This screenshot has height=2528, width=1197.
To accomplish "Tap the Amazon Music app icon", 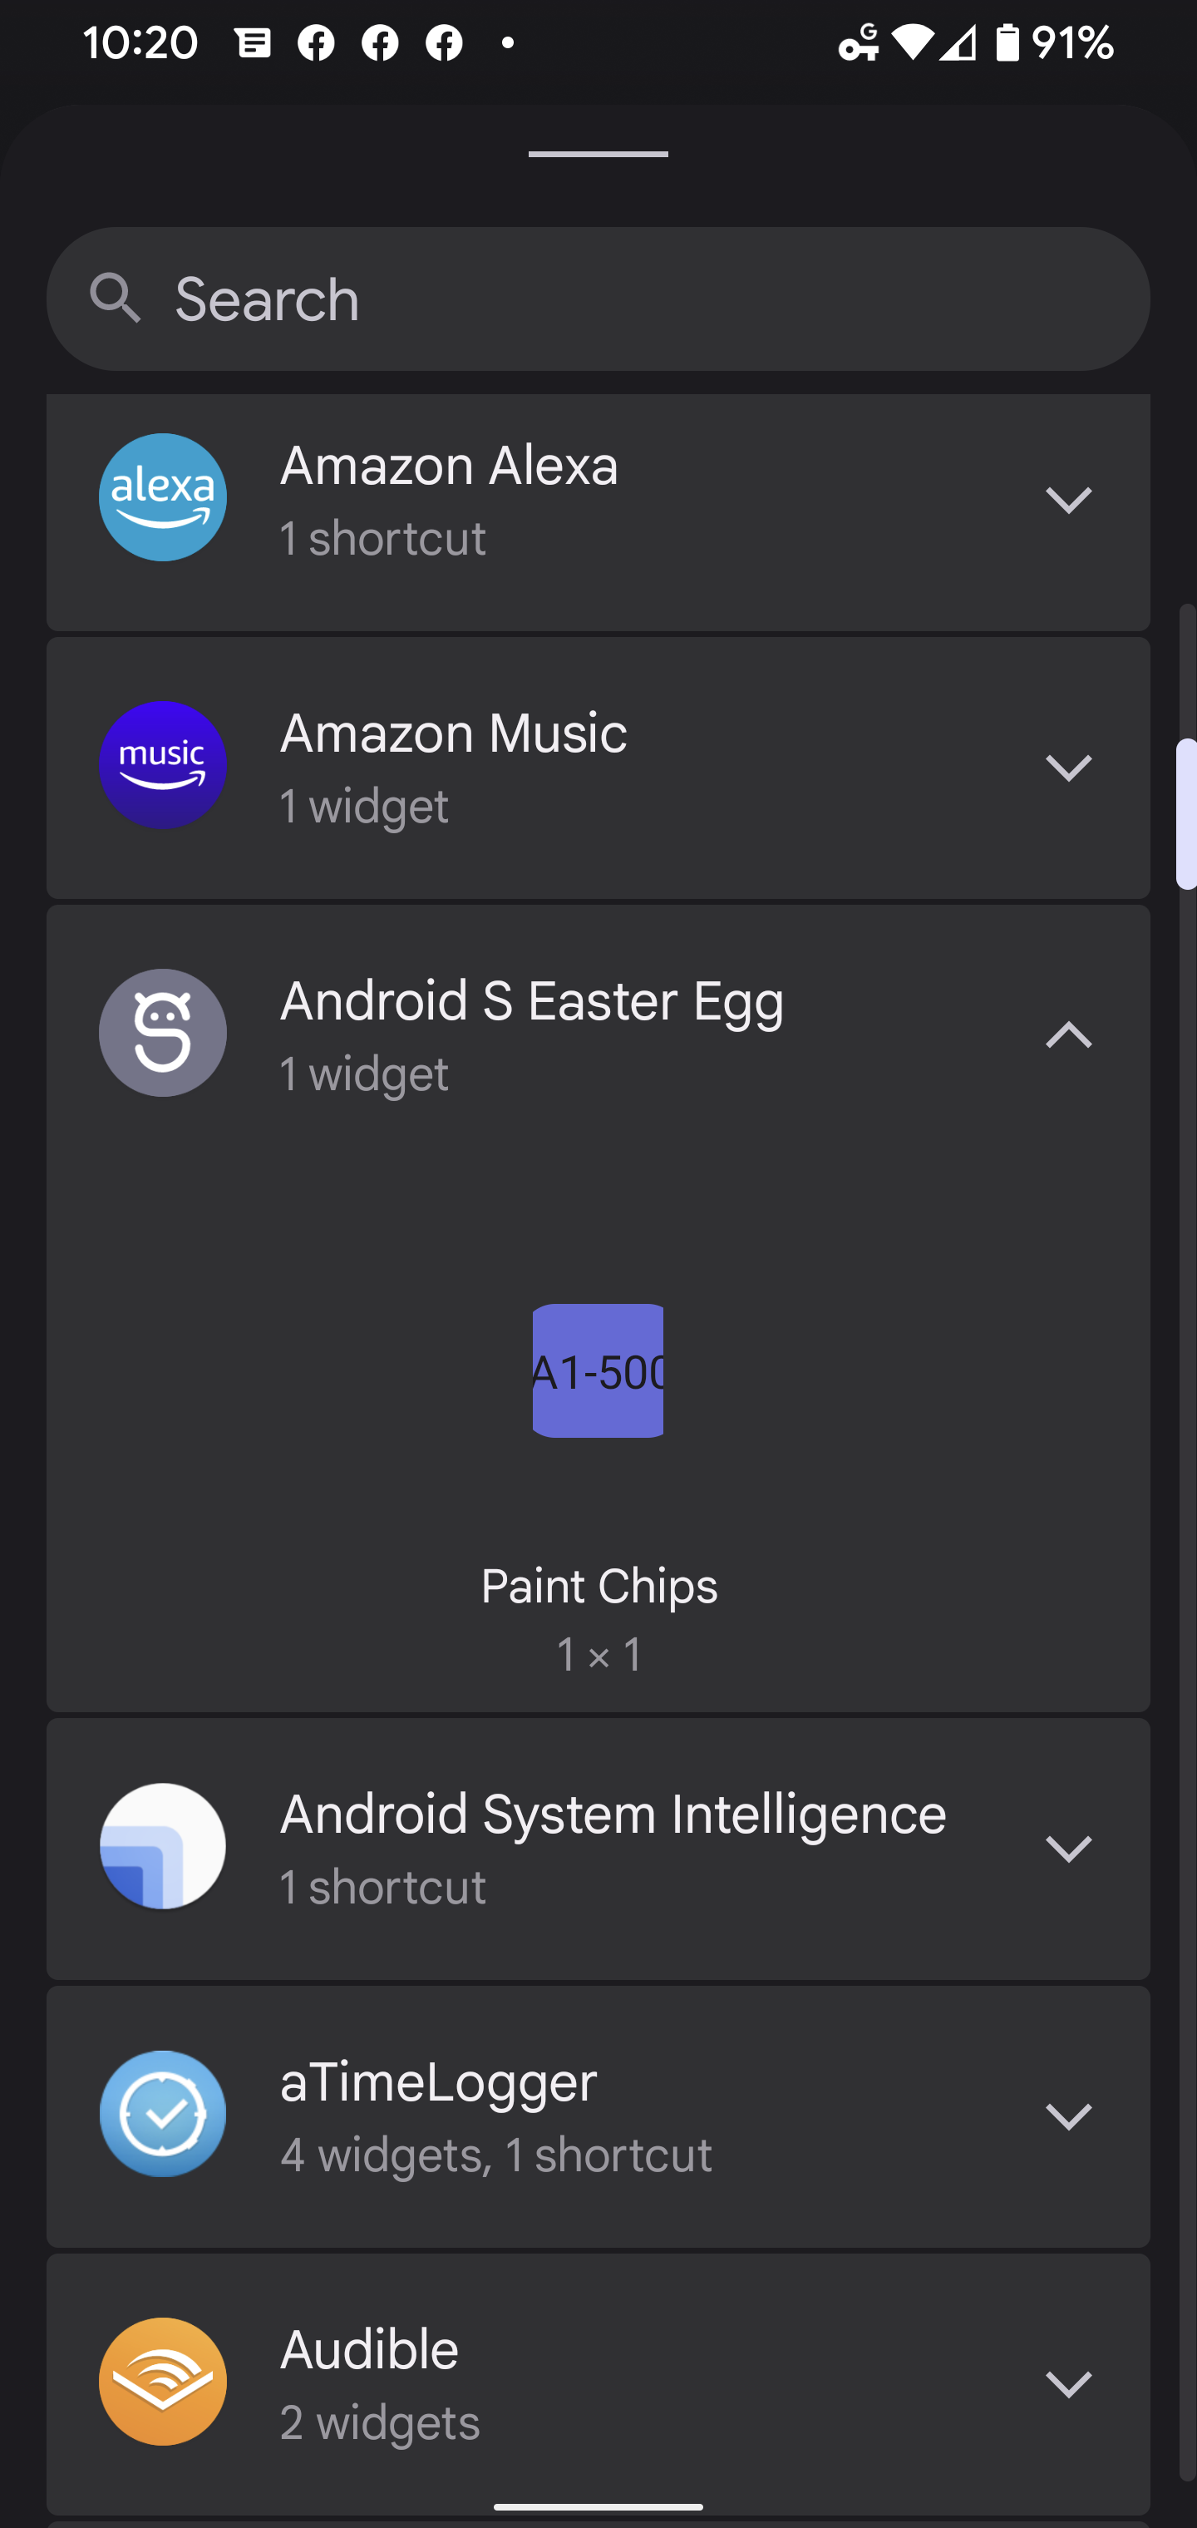I will tap(163, 765).
